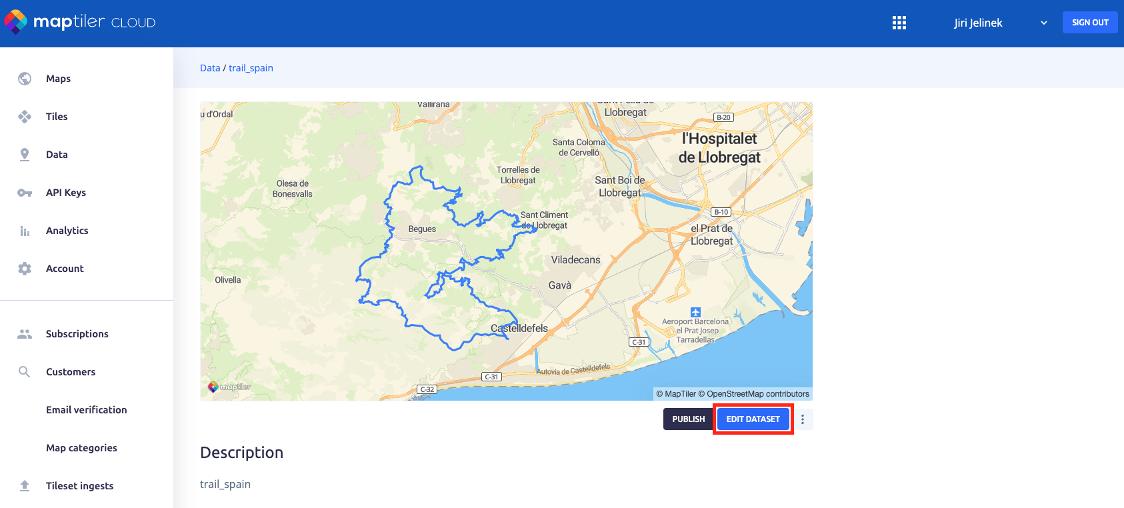Click the Olivella map label
The width and height of the screenshot is (1124, 508).
[228, 280]
